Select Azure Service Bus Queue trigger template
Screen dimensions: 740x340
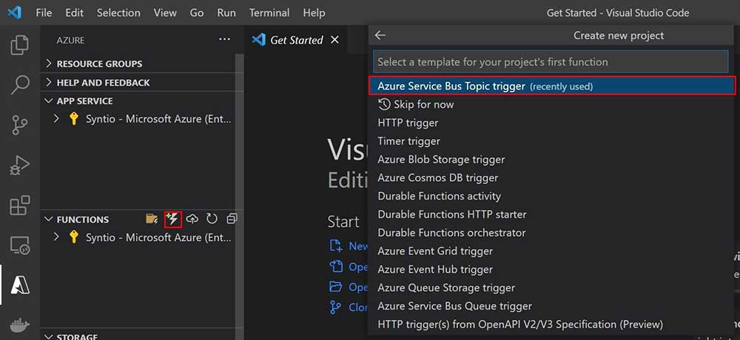552,306
